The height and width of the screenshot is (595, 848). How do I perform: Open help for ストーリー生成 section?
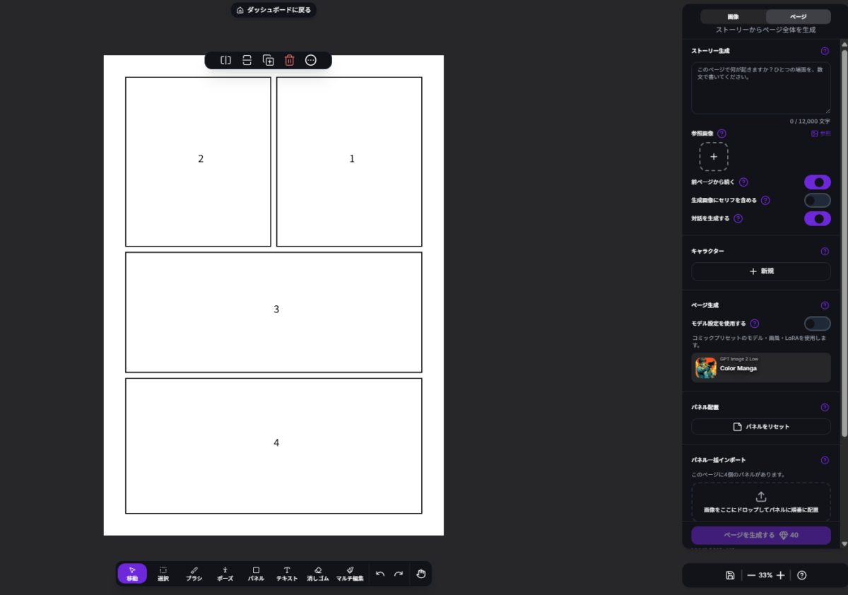(825, 51)
